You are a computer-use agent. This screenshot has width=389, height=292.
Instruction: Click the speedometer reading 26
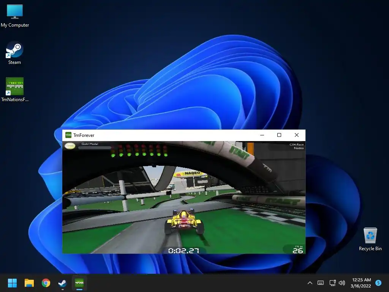tap(298, 251)
